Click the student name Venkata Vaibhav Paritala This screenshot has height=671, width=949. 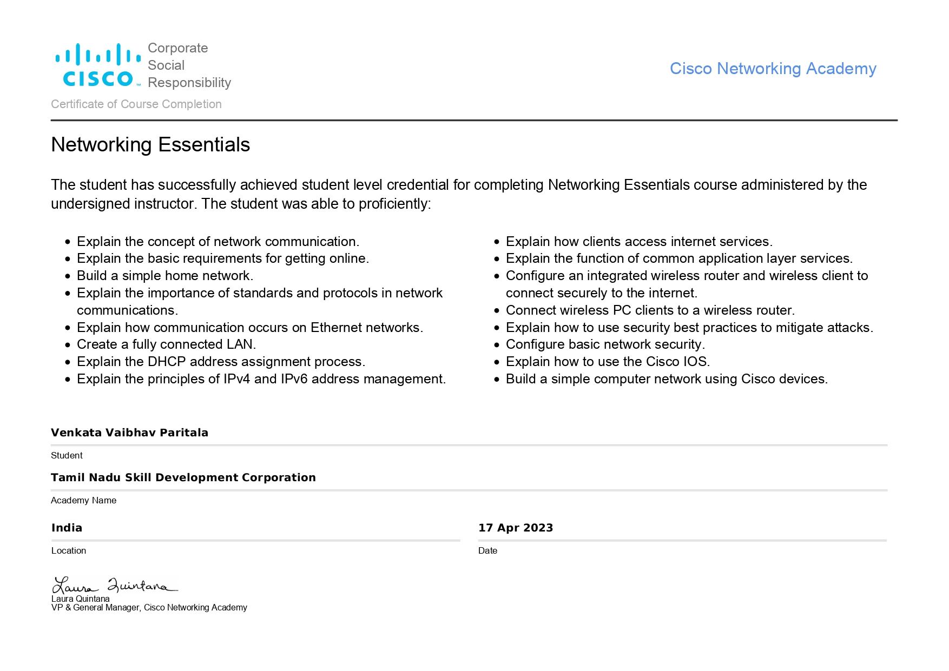point(129,433)
